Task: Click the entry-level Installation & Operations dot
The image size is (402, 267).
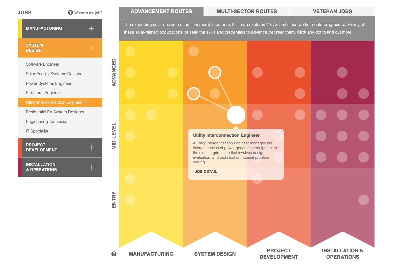Action: tap(364, 200)
